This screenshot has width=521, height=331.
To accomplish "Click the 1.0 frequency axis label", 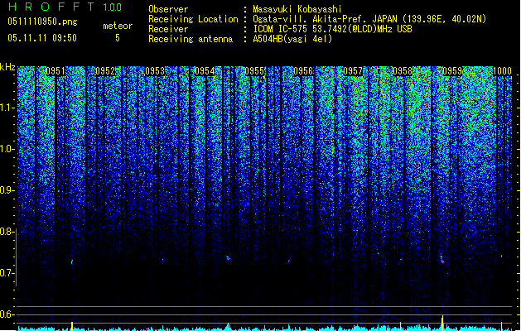I will [7, 149].
